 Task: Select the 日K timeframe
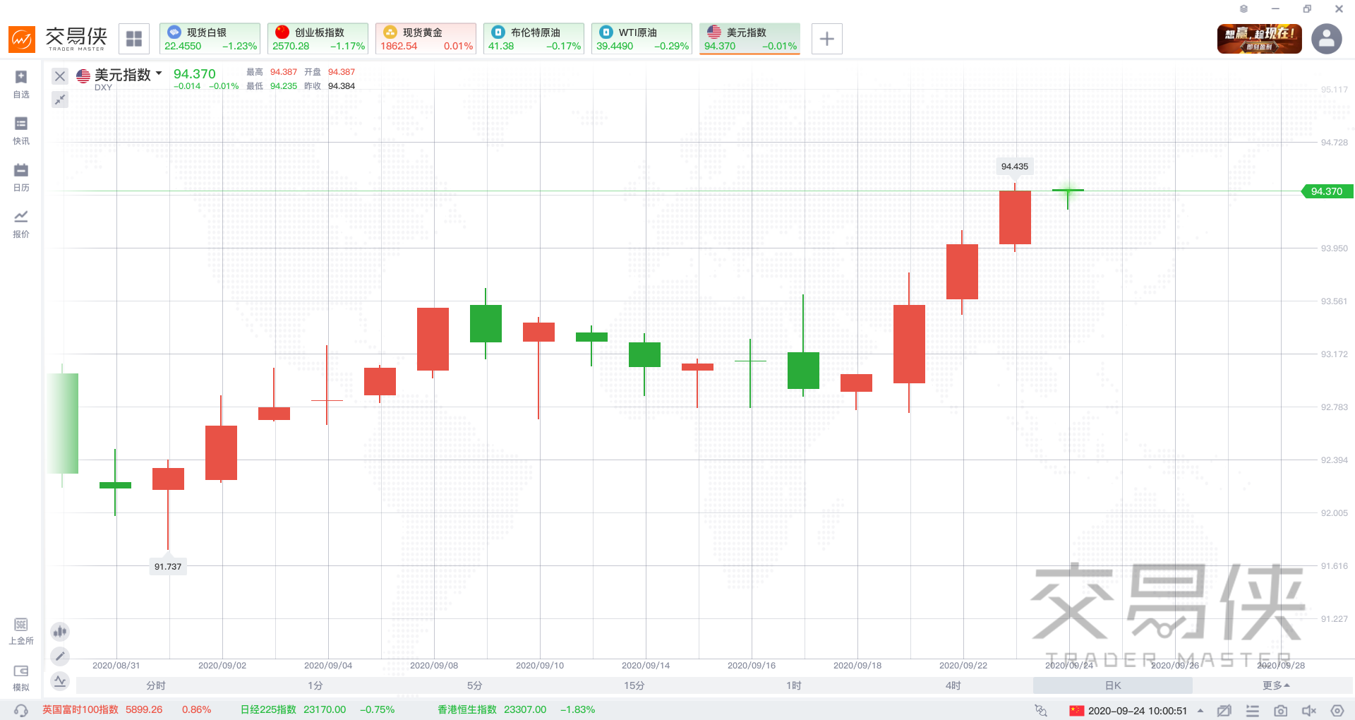pyautogui.click(x=1113, y=685)
